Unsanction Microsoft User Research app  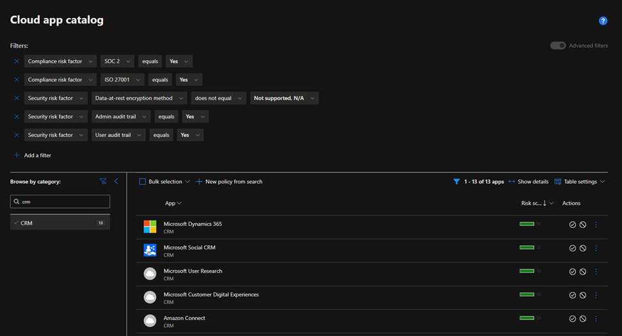[583, 272]
